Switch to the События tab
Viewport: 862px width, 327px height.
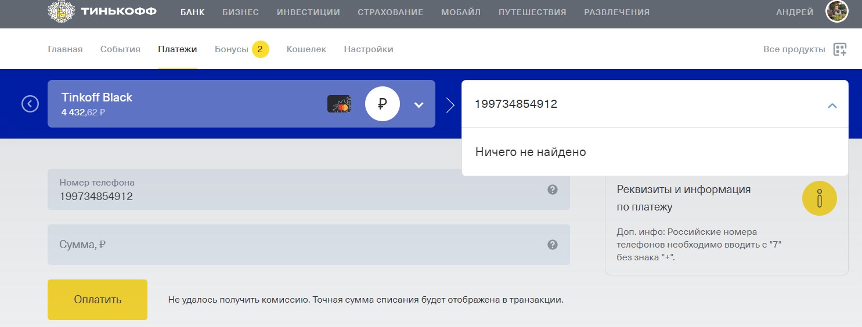[x=120, y=49]
